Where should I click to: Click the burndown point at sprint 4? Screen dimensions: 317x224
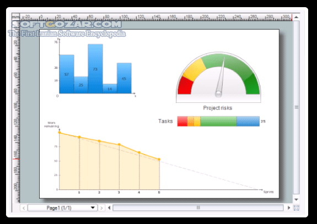(x=139, y=152)
